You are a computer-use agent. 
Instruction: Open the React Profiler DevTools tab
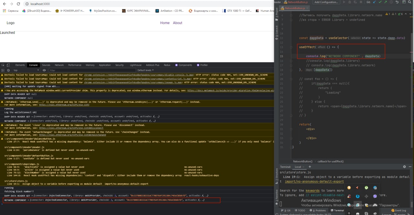202,65
